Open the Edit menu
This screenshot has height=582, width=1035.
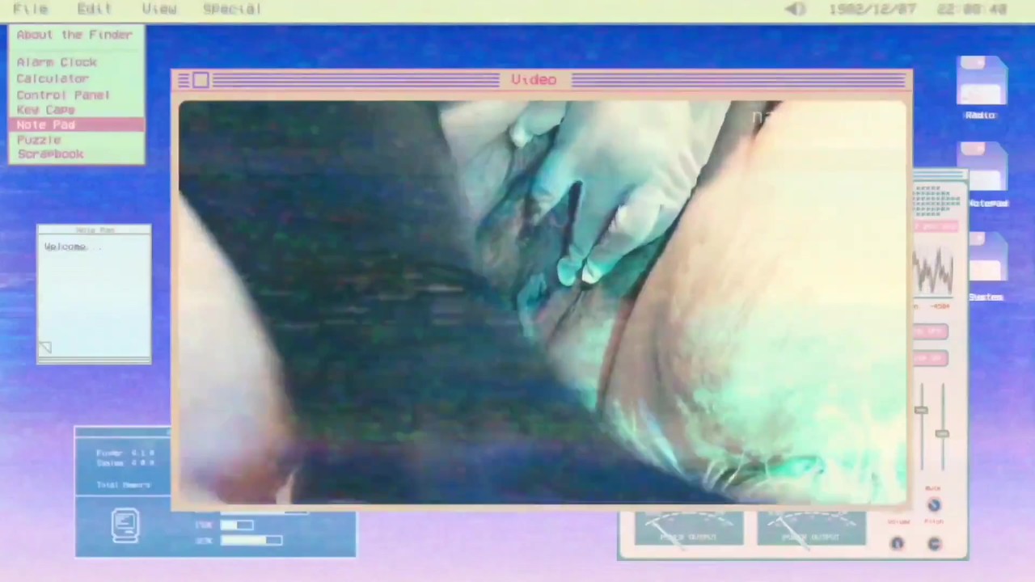click(95, 9)
